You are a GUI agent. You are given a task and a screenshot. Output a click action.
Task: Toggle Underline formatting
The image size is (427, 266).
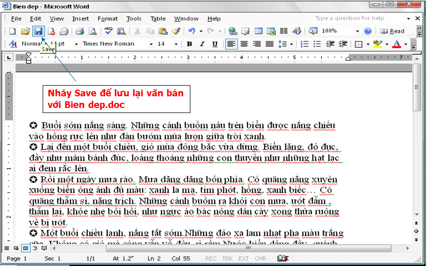(215, 44)
